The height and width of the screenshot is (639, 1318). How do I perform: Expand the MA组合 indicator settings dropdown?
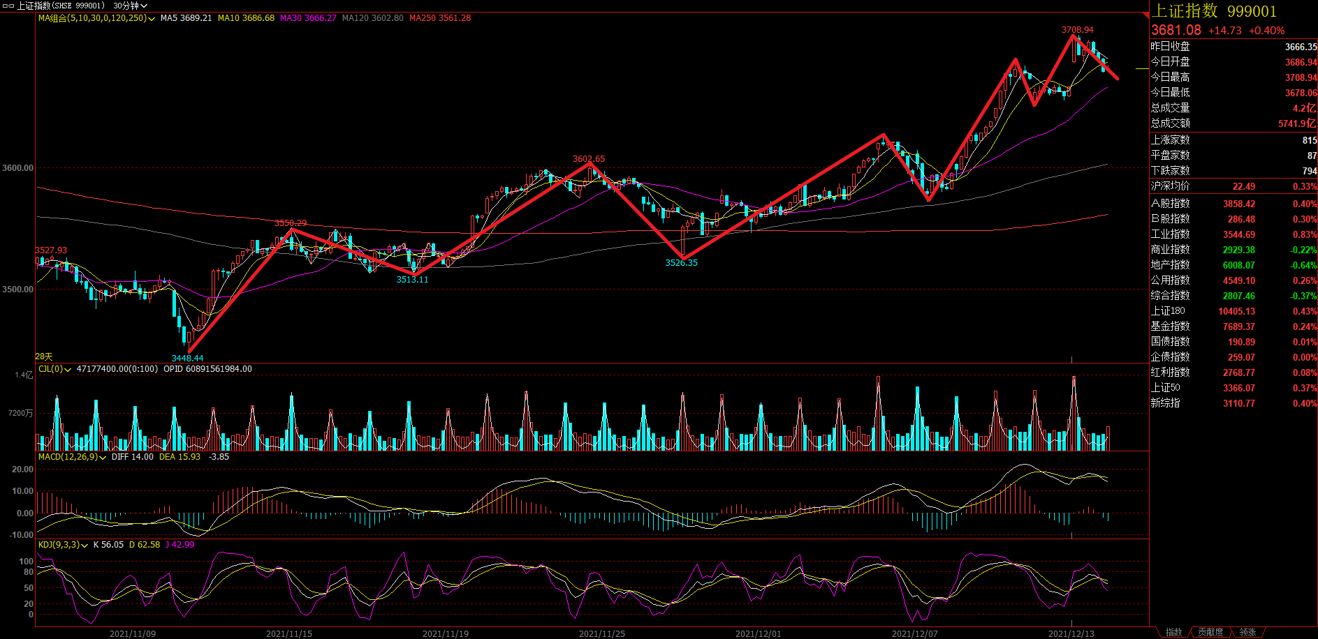coord(152,19)
